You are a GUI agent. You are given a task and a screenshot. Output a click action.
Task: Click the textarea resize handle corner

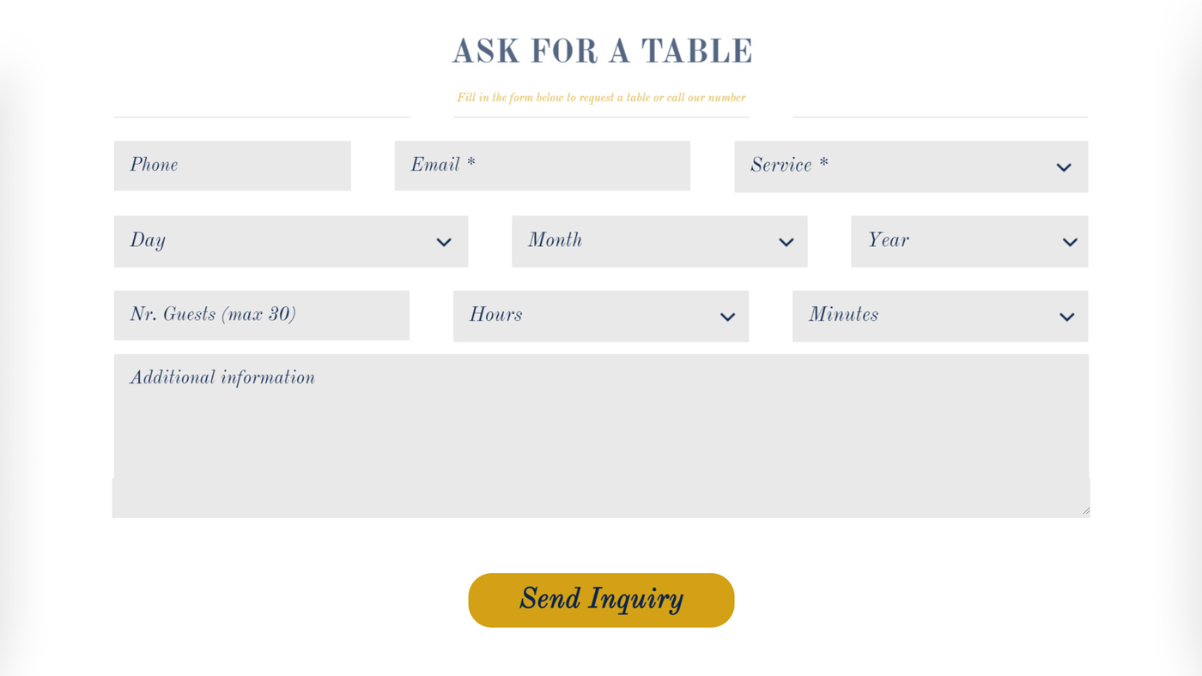pos(1085,510)
